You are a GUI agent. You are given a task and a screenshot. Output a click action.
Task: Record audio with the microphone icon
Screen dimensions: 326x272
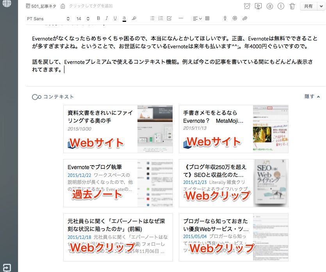(225, 18)
